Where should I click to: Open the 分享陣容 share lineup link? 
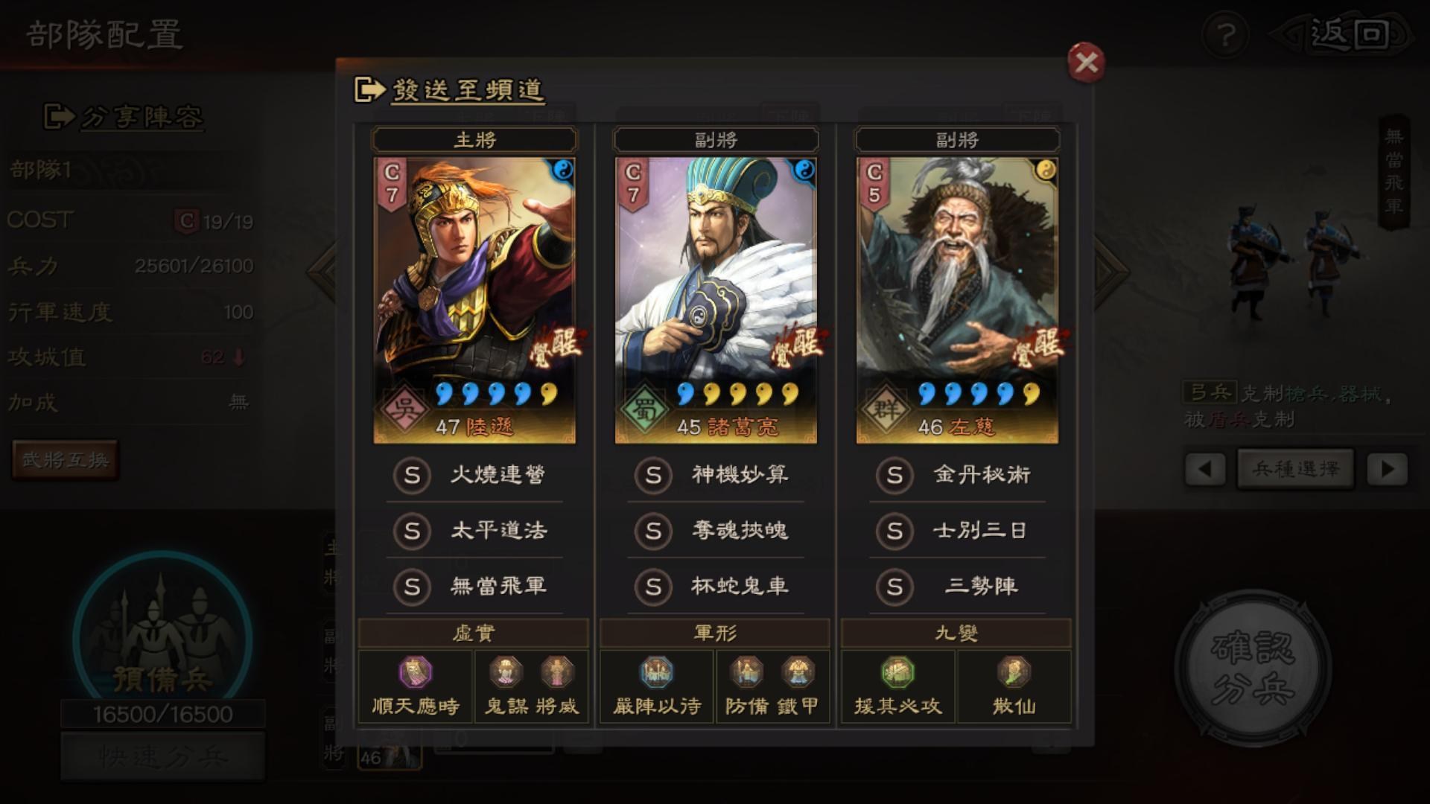(x=124, y=117)
